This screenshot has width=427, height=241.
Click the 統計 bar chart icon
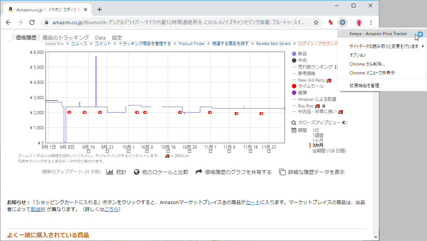109,172
